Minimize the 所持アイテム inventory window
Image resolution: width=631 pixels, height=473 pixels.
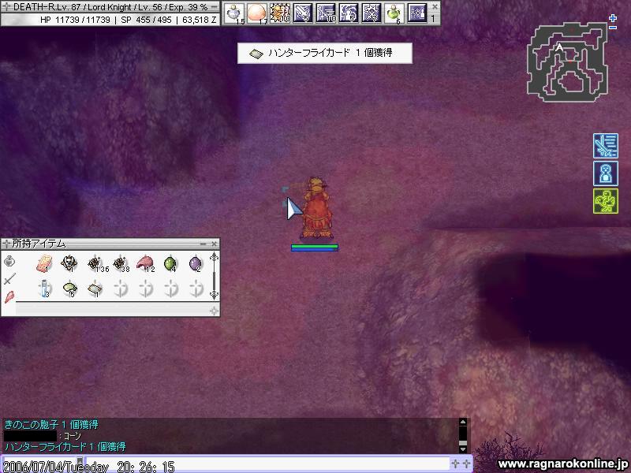click(x=203, y=244)
